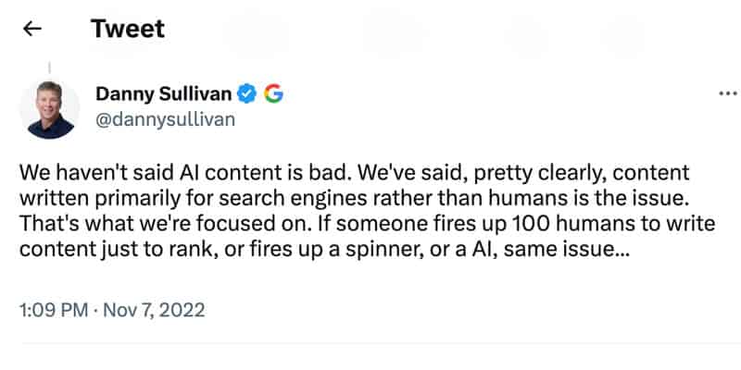
Task: Open Danny Sullivan's profile photo
Action: (x=49, y=108)
